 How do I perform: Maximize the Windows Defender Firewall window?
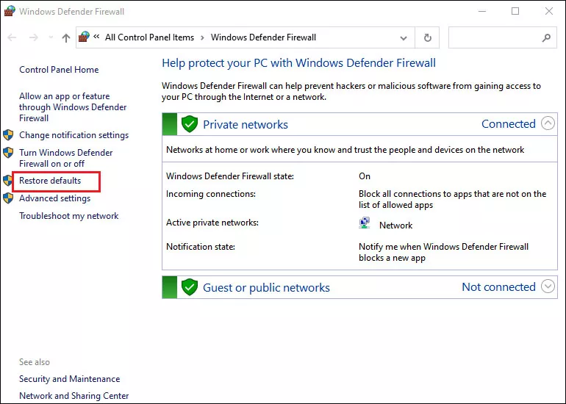[x=515, y=11]
